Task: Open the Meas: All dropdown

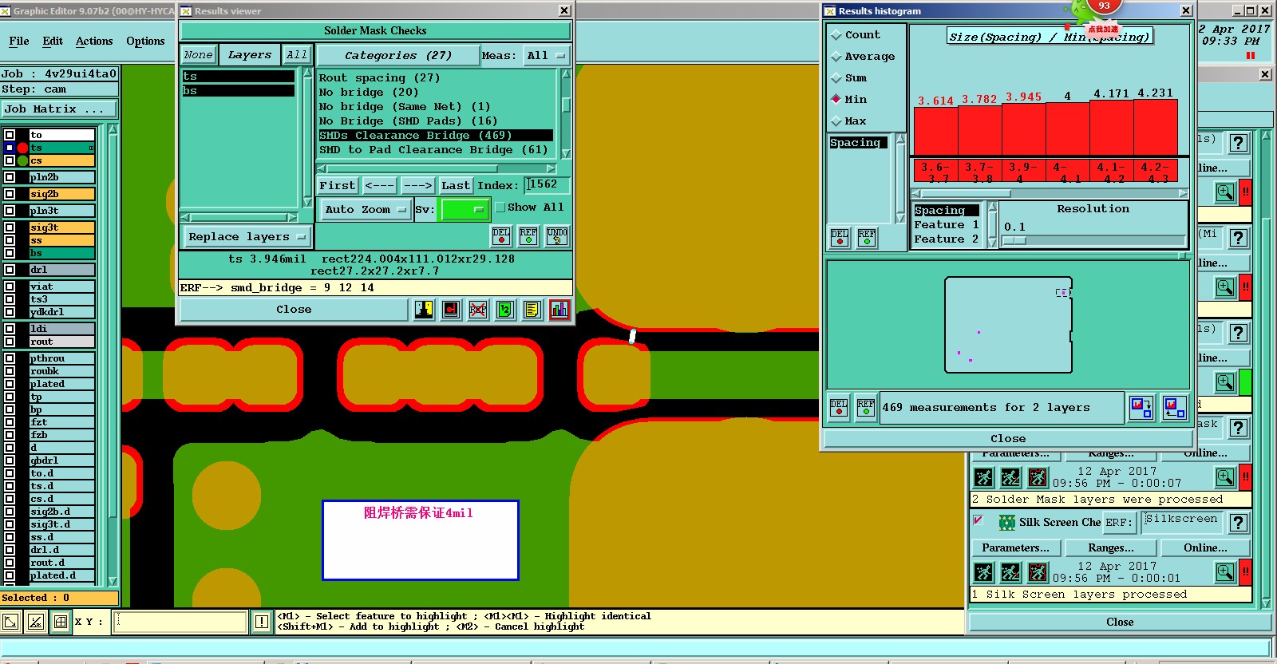Action: [x=546, y=56]
